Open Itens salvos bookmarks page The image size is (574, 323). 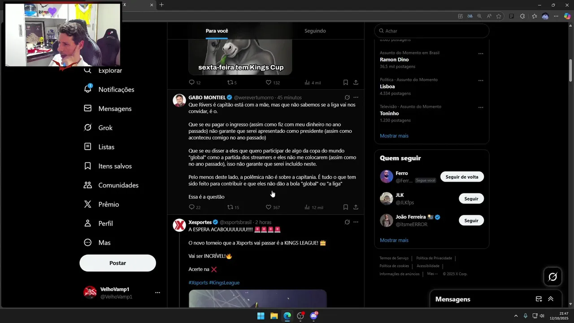(108, 166)
